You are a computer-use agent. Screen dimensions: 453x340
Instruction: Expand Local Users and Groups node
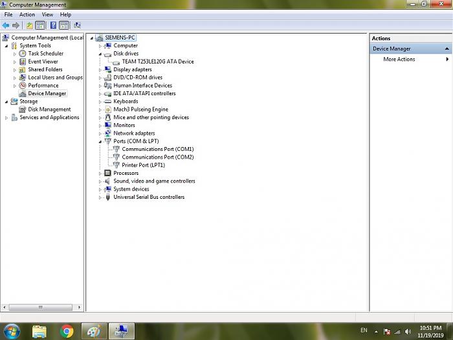15,78
